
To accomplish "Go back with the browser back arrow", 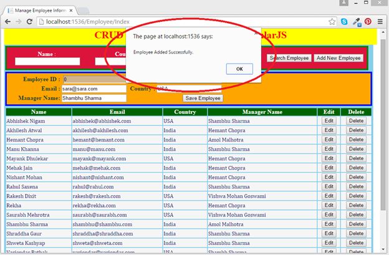I will coord(7,22).
